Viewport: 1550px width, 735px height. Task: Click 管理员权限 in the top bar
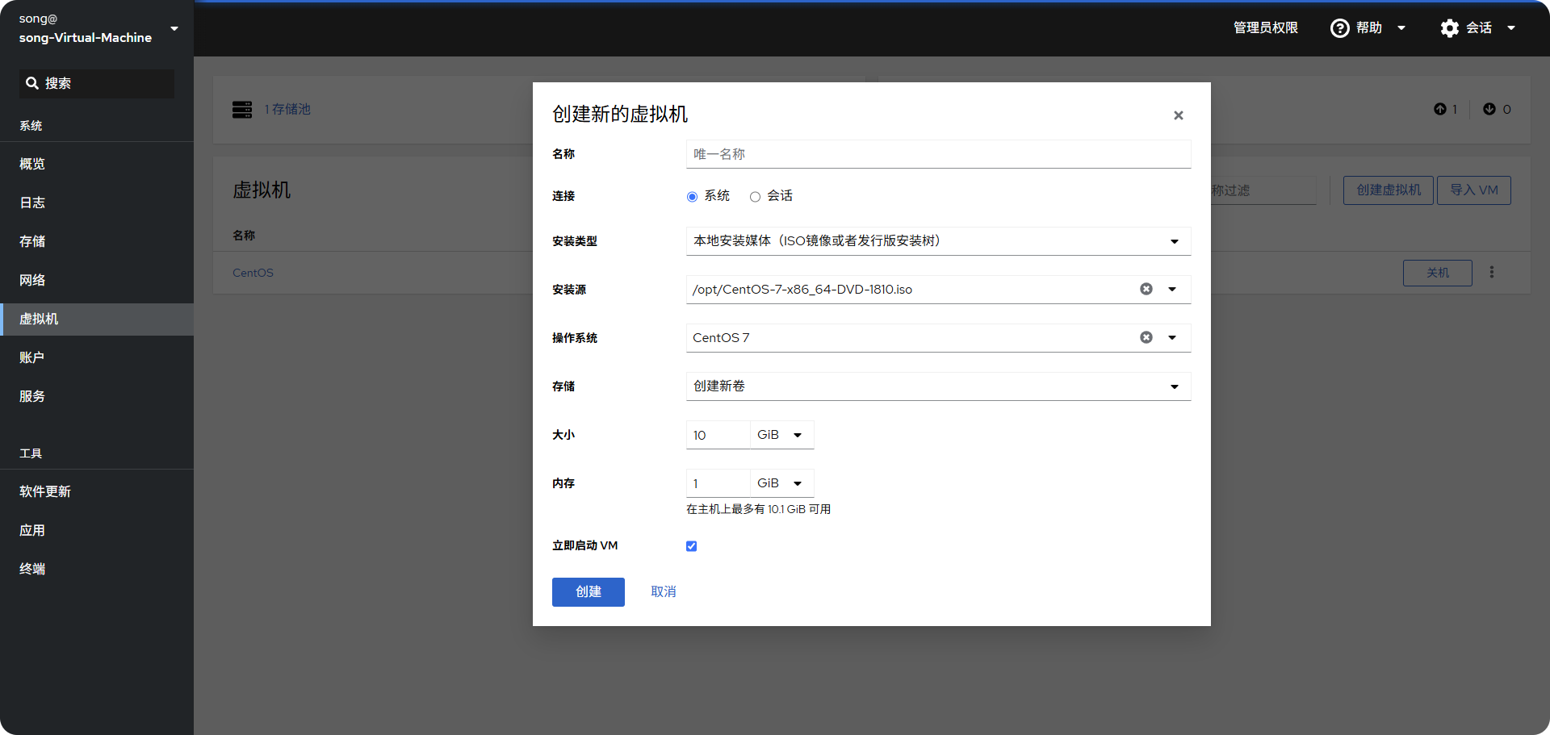click(x=1265, y=28)
